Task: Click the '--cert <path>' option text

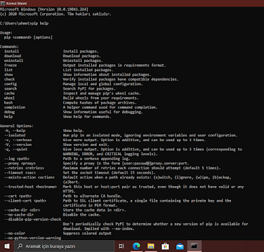Action: tap(18, 196)
